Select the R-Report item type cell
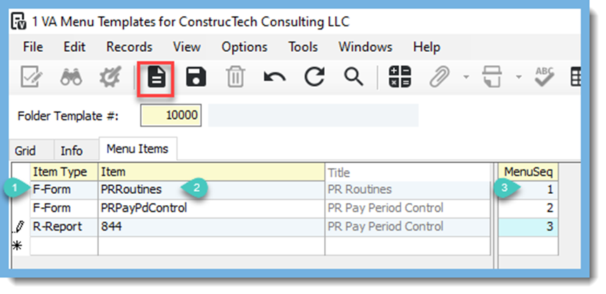This screenshot has height=294, width=606. (64, 227)
